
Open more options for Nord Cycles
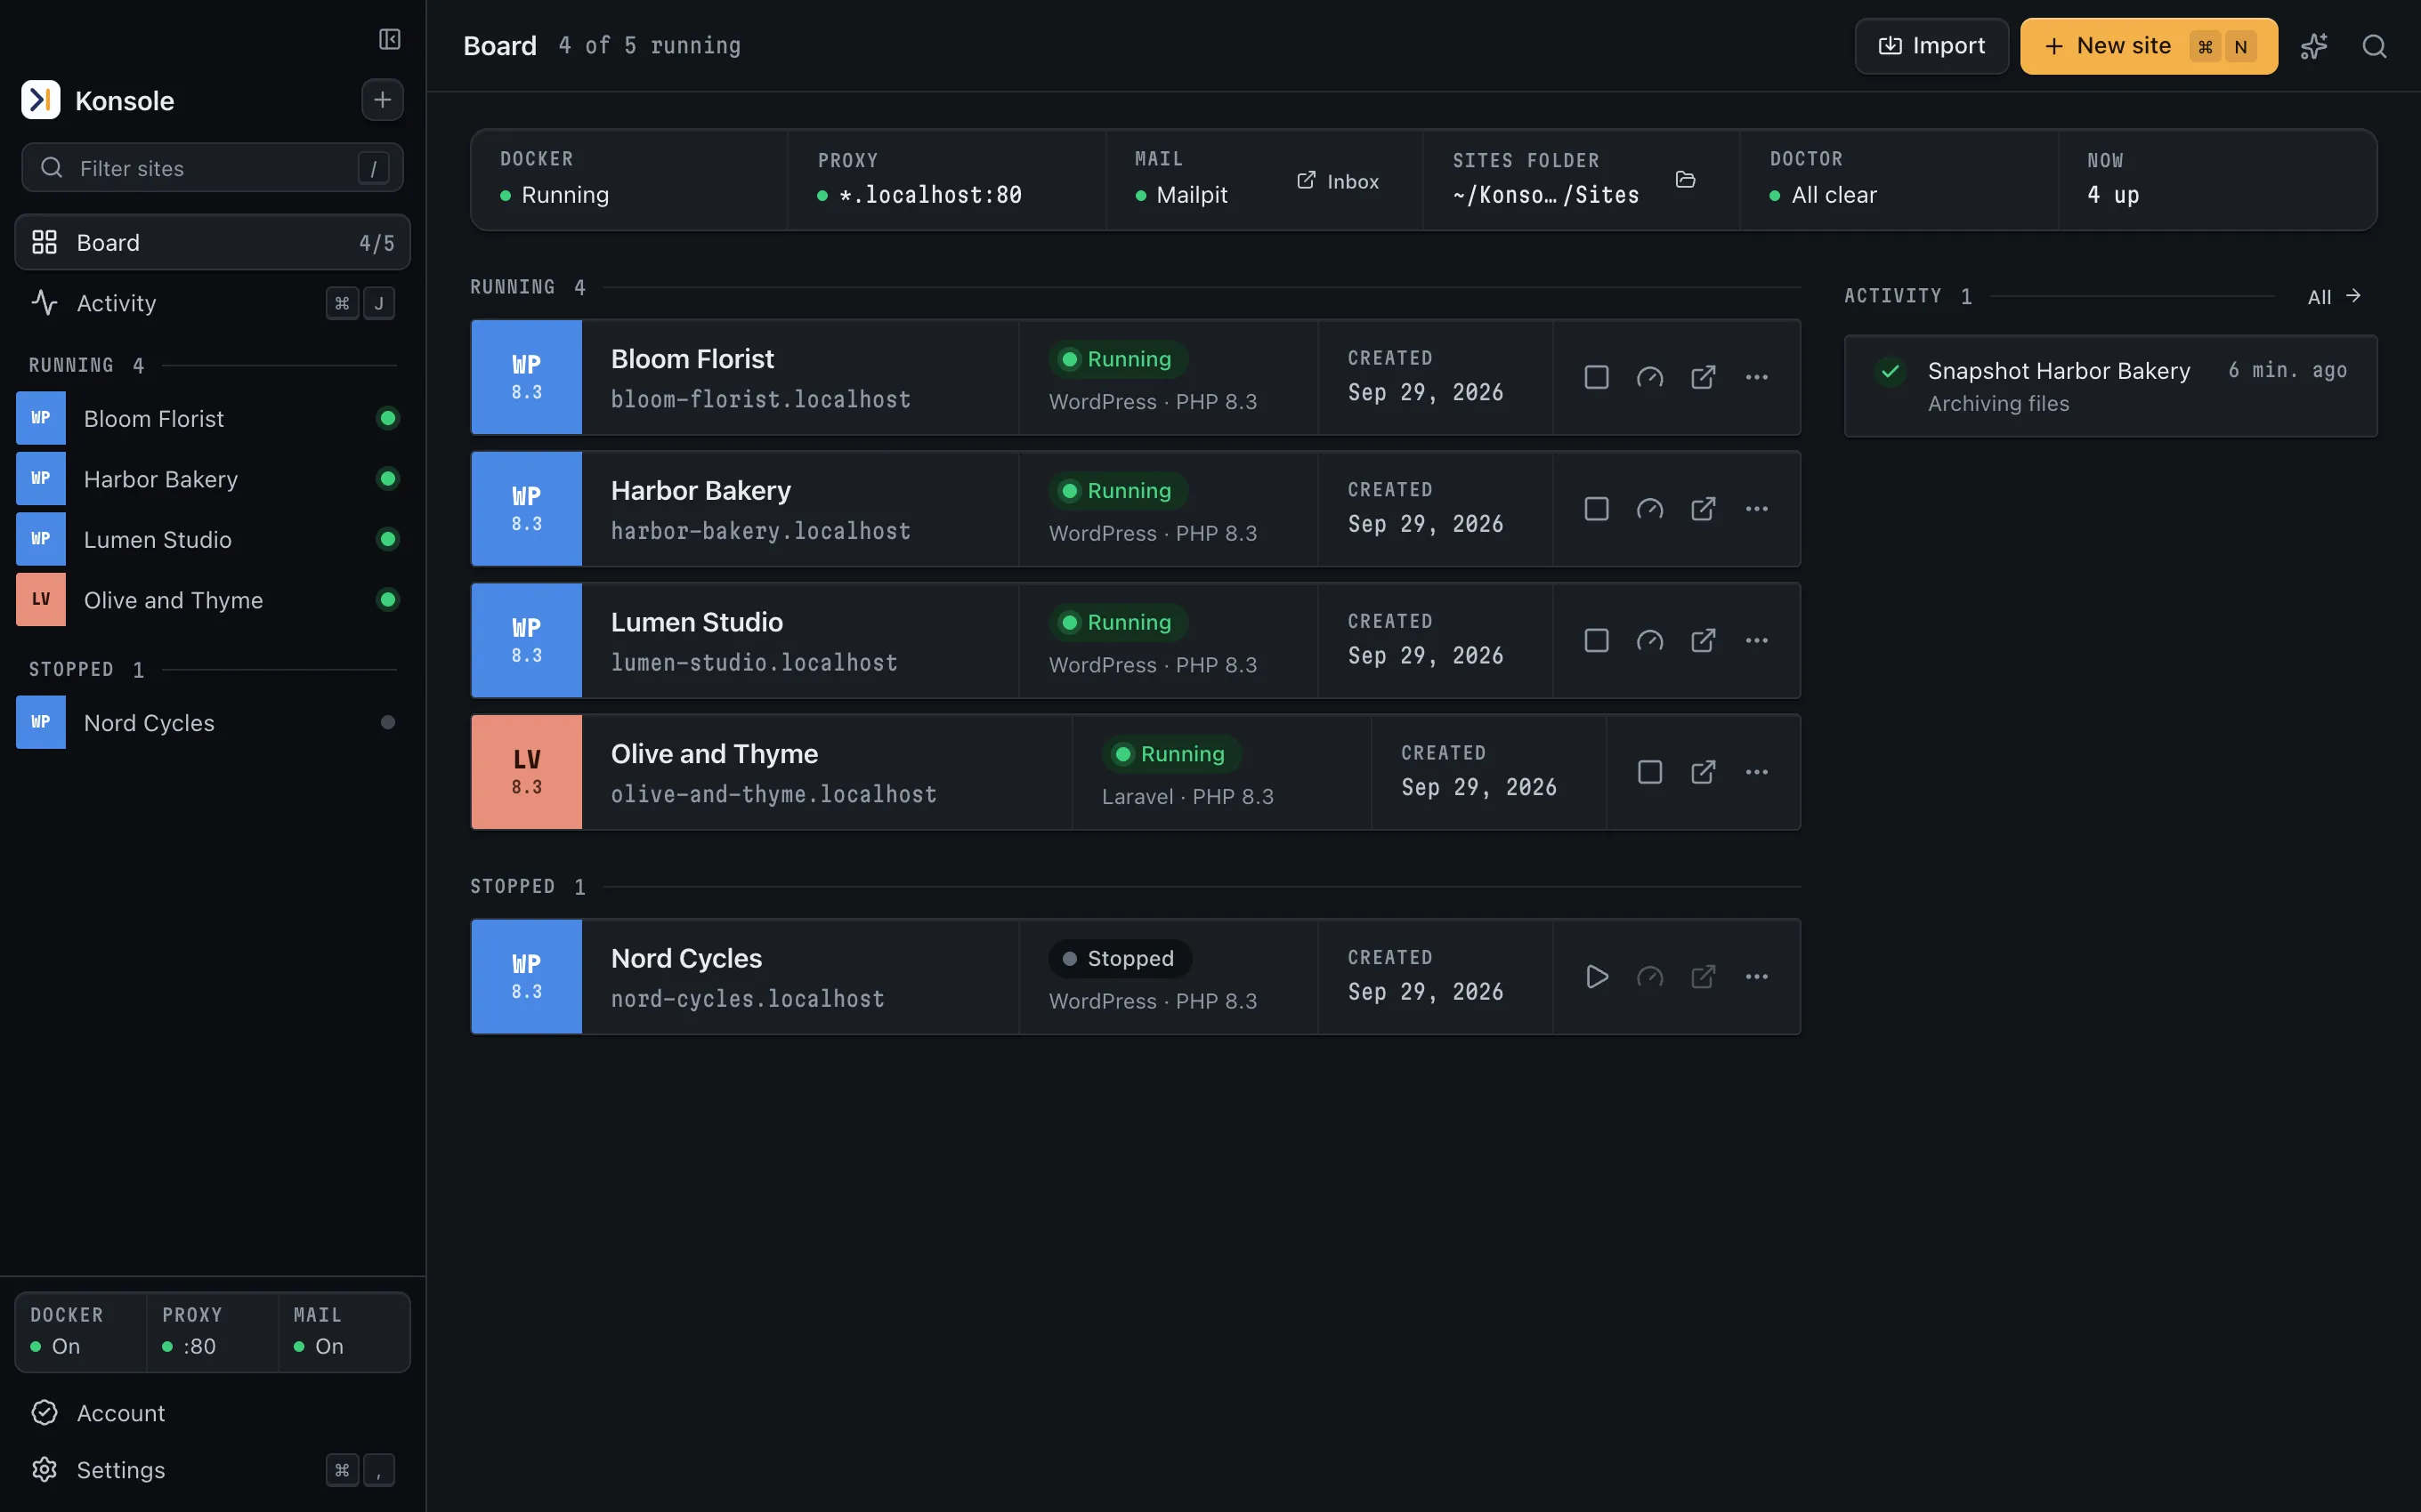click(x=1757, y=977)
